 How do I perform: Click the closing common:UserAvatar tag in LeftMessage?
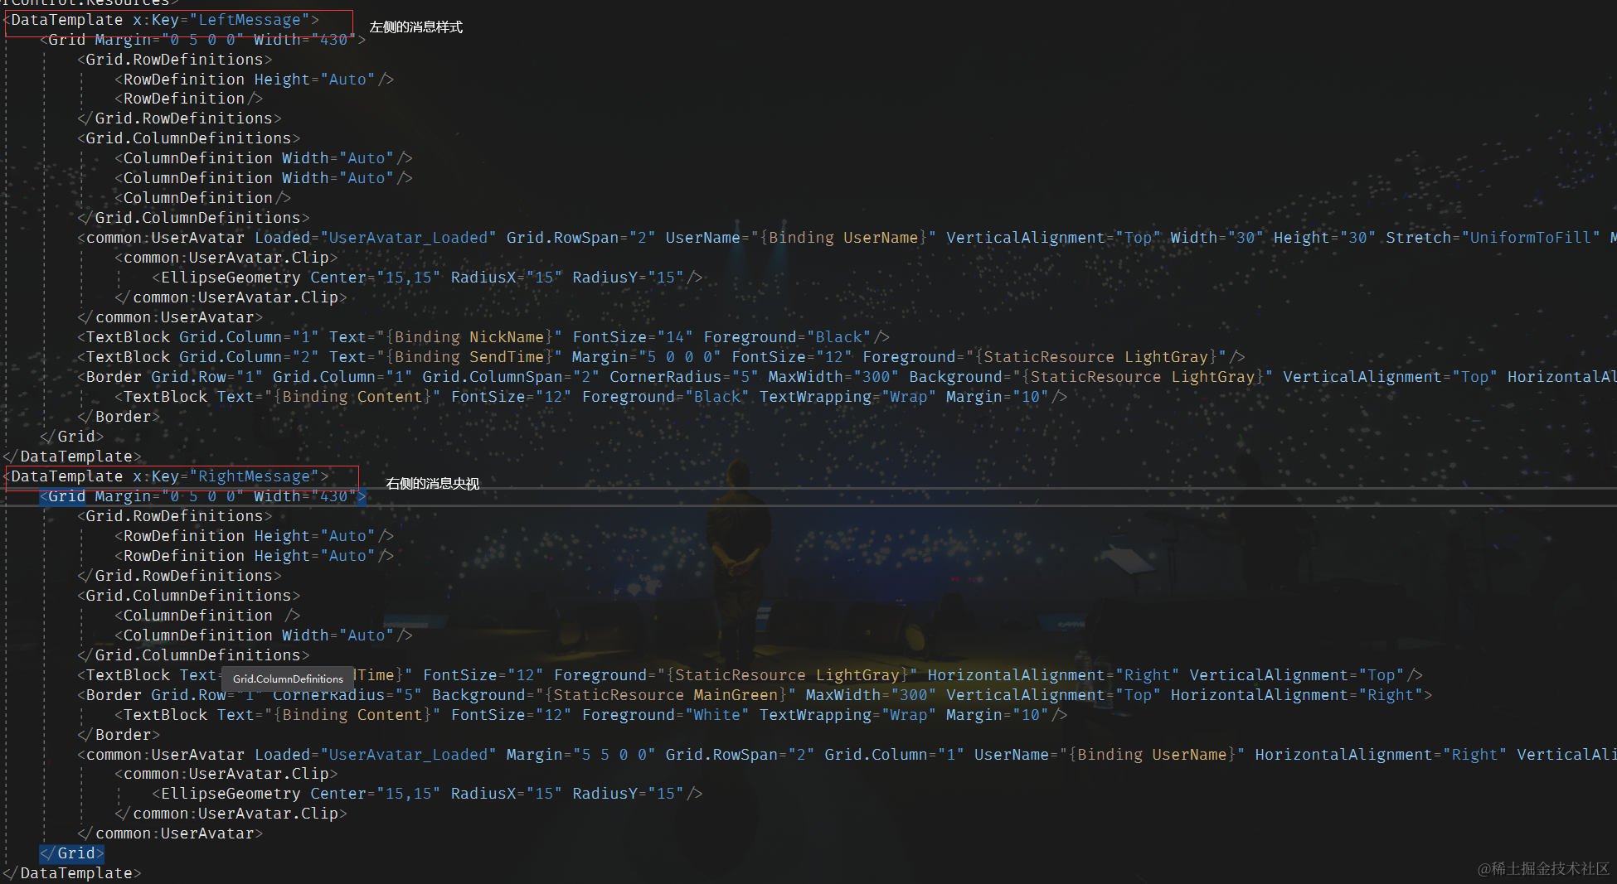tap(170, 317)
